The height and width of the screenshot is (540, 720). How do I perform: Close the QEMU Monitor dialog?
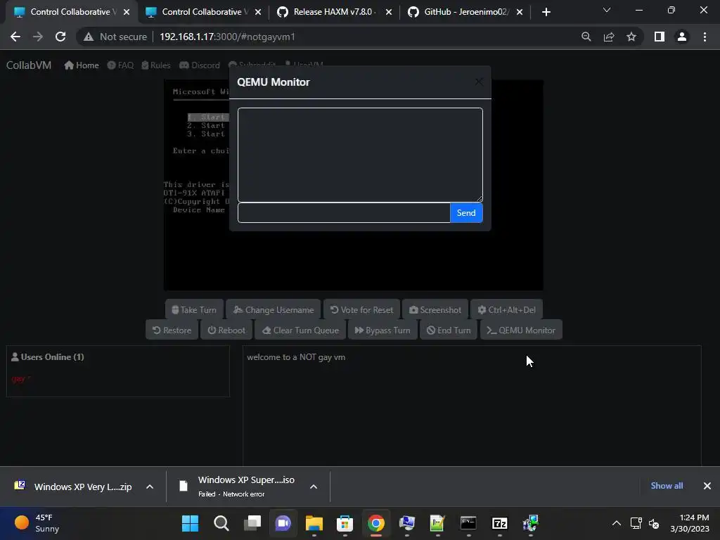click(478, 82)
